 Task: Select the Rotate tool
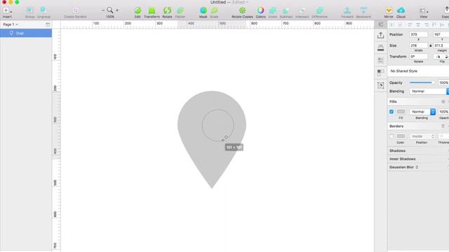click(167, 10)
